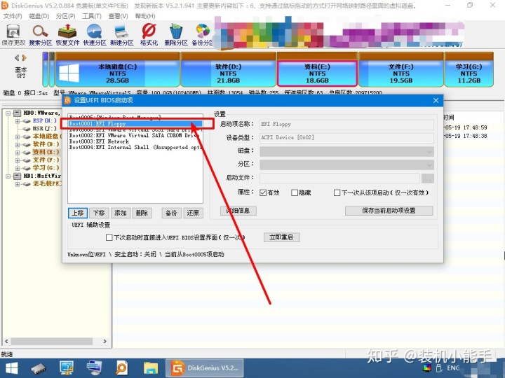Select Boot0002:EFI VMware Virtual SATA CDROM entry
505x378 pixels.
point(135,136)
